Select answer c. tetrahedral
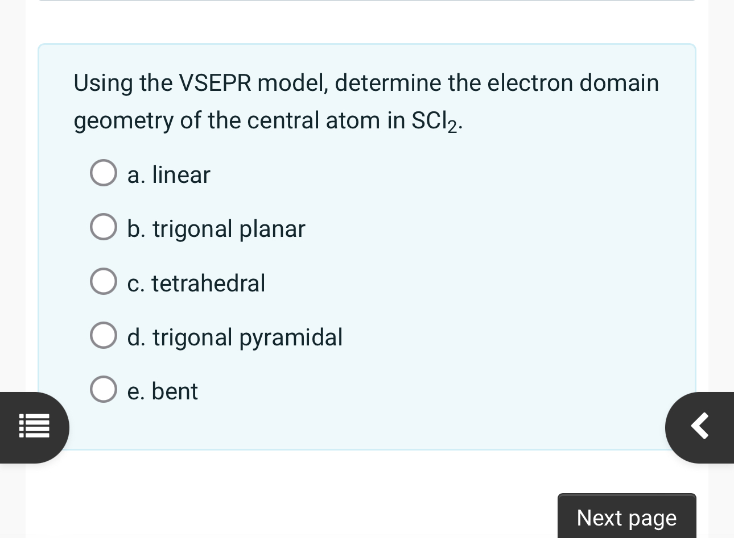This screenshot has width=734, height=538. pyautogui.click(x=103, y=281)
